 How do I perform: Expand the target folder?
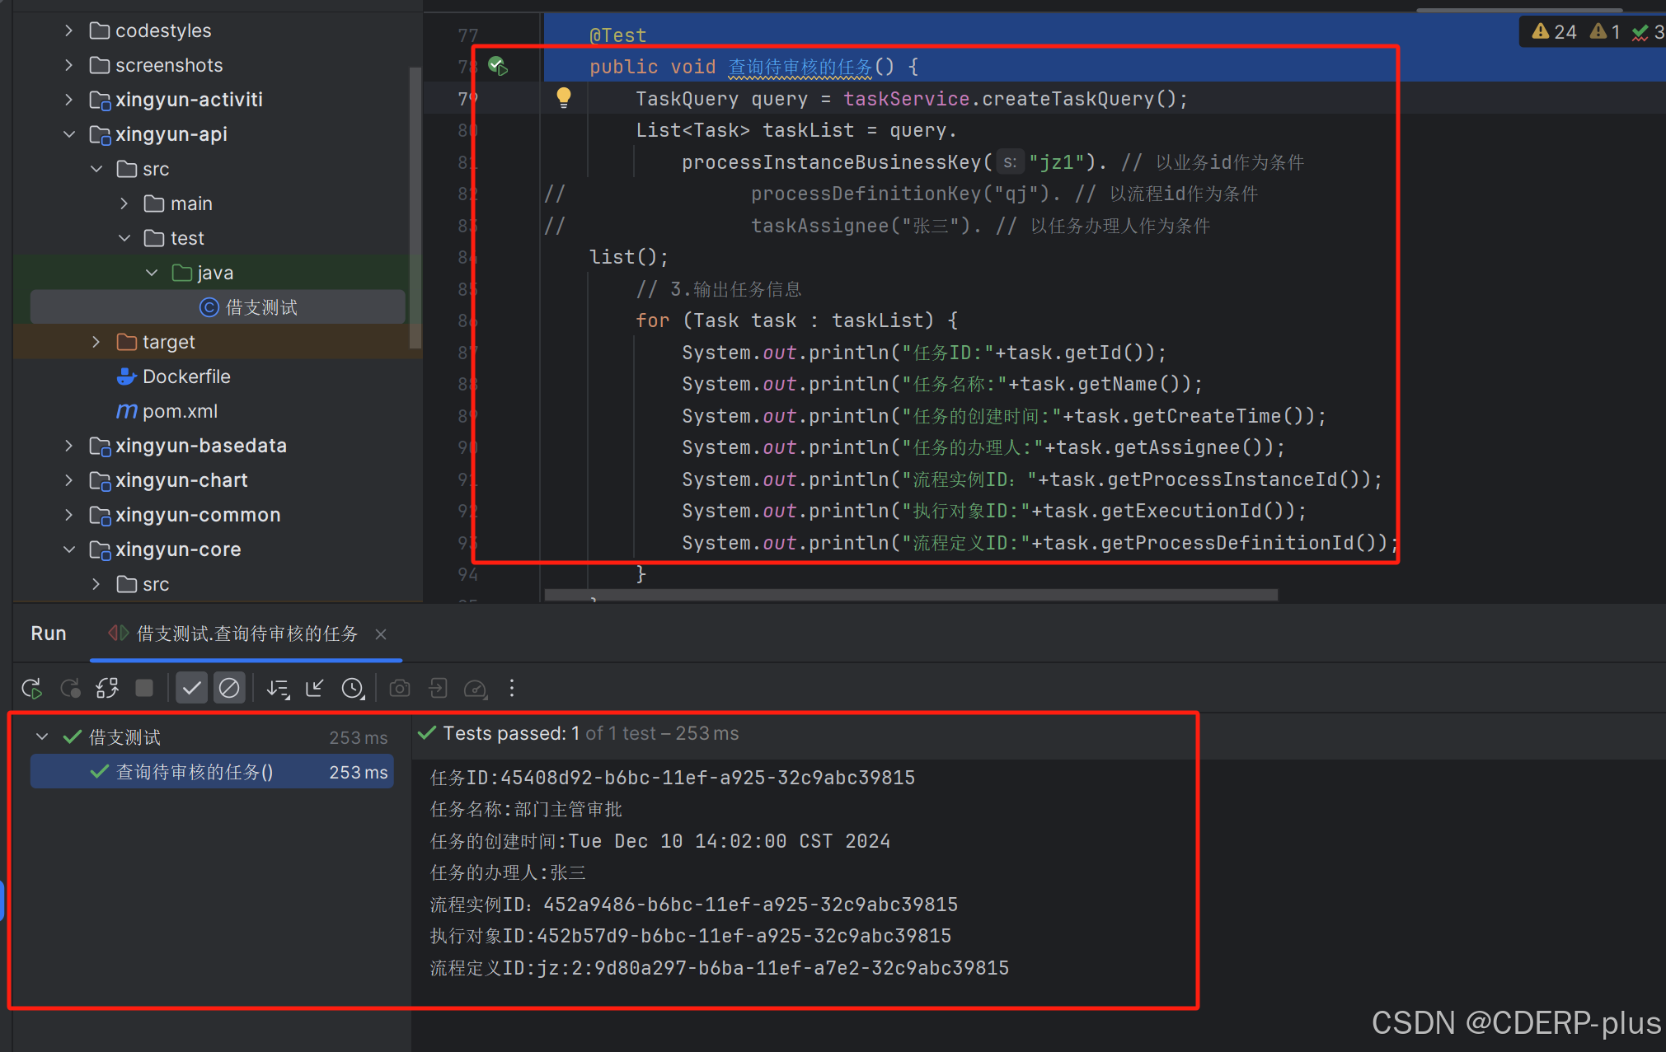point(96,342)
